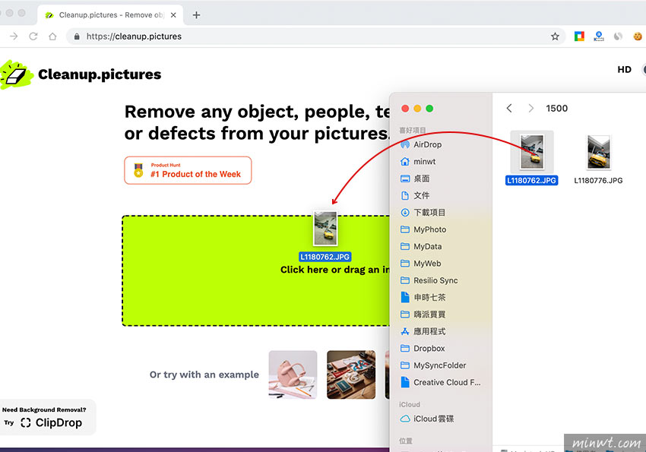Open 文件 in the Finder sidebar

pyautogui.click(x=415, y=195)
